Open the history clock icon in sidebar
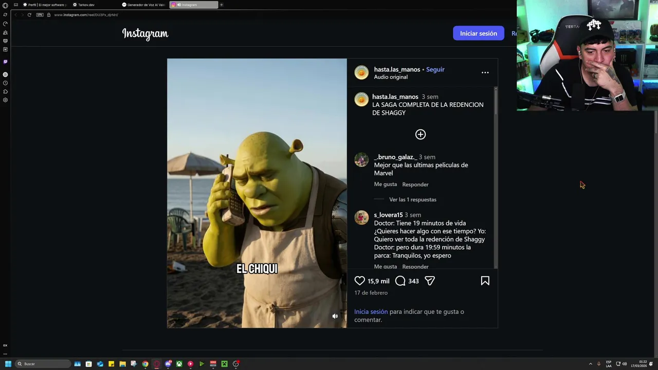Screen dimensions: 658x370 tap(5, 83)
